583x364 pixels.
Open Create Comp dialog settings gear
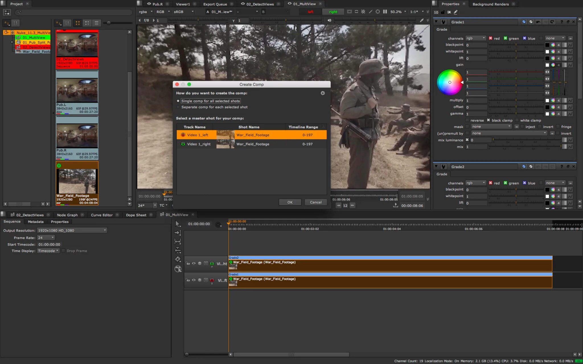(x=323, y=93)
